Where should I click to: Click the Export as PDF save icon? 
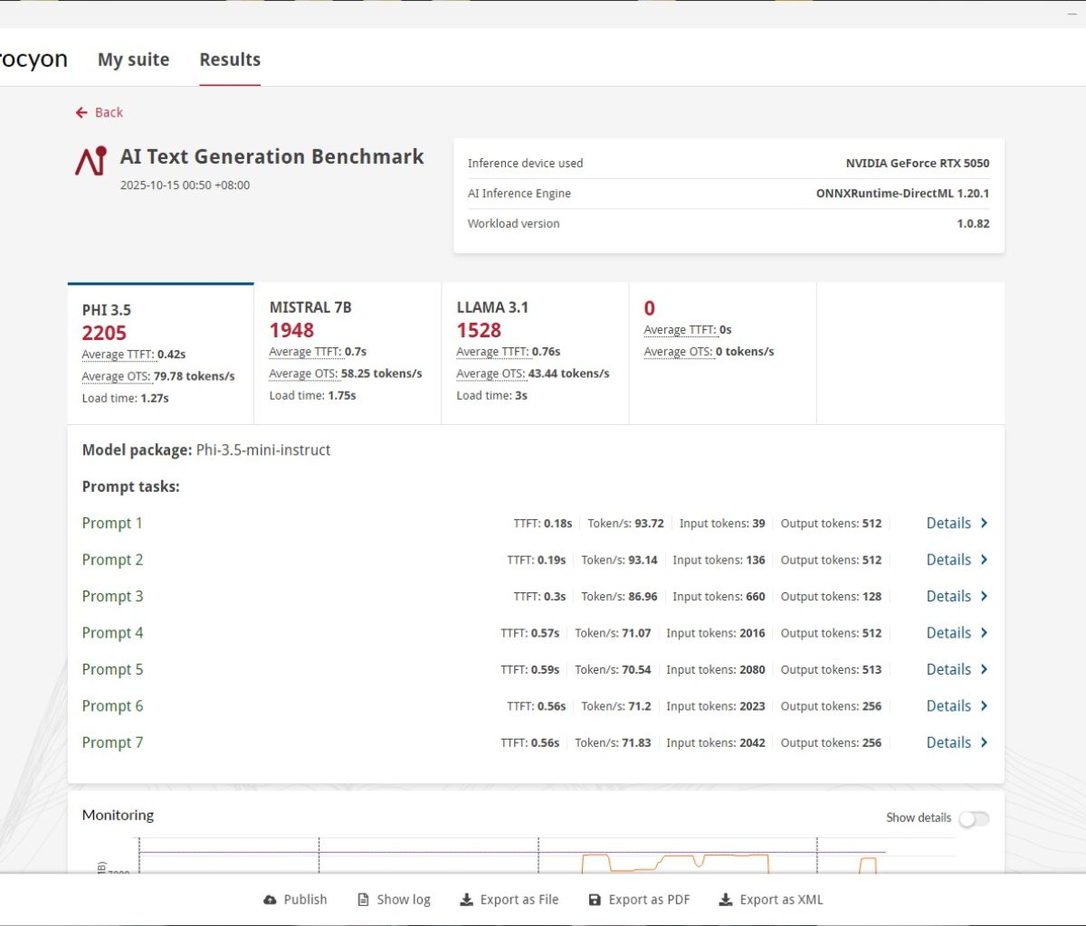[595, 900]
